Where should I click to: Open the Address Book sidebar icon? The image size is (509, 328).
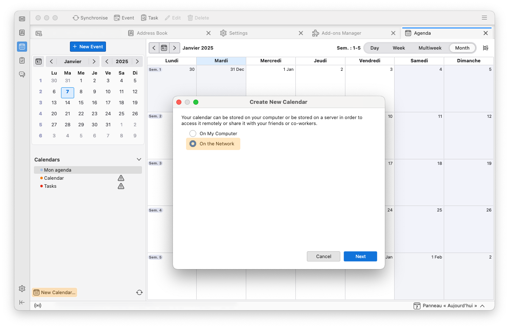coord(22,32)
